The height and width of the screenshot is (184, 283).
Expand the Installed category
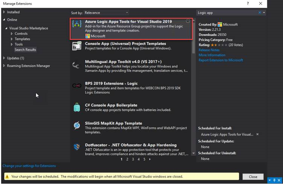4,12
